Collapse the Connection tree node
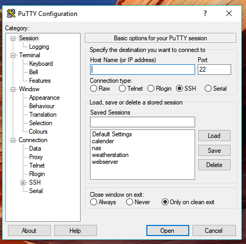 (x=13, y=141)
